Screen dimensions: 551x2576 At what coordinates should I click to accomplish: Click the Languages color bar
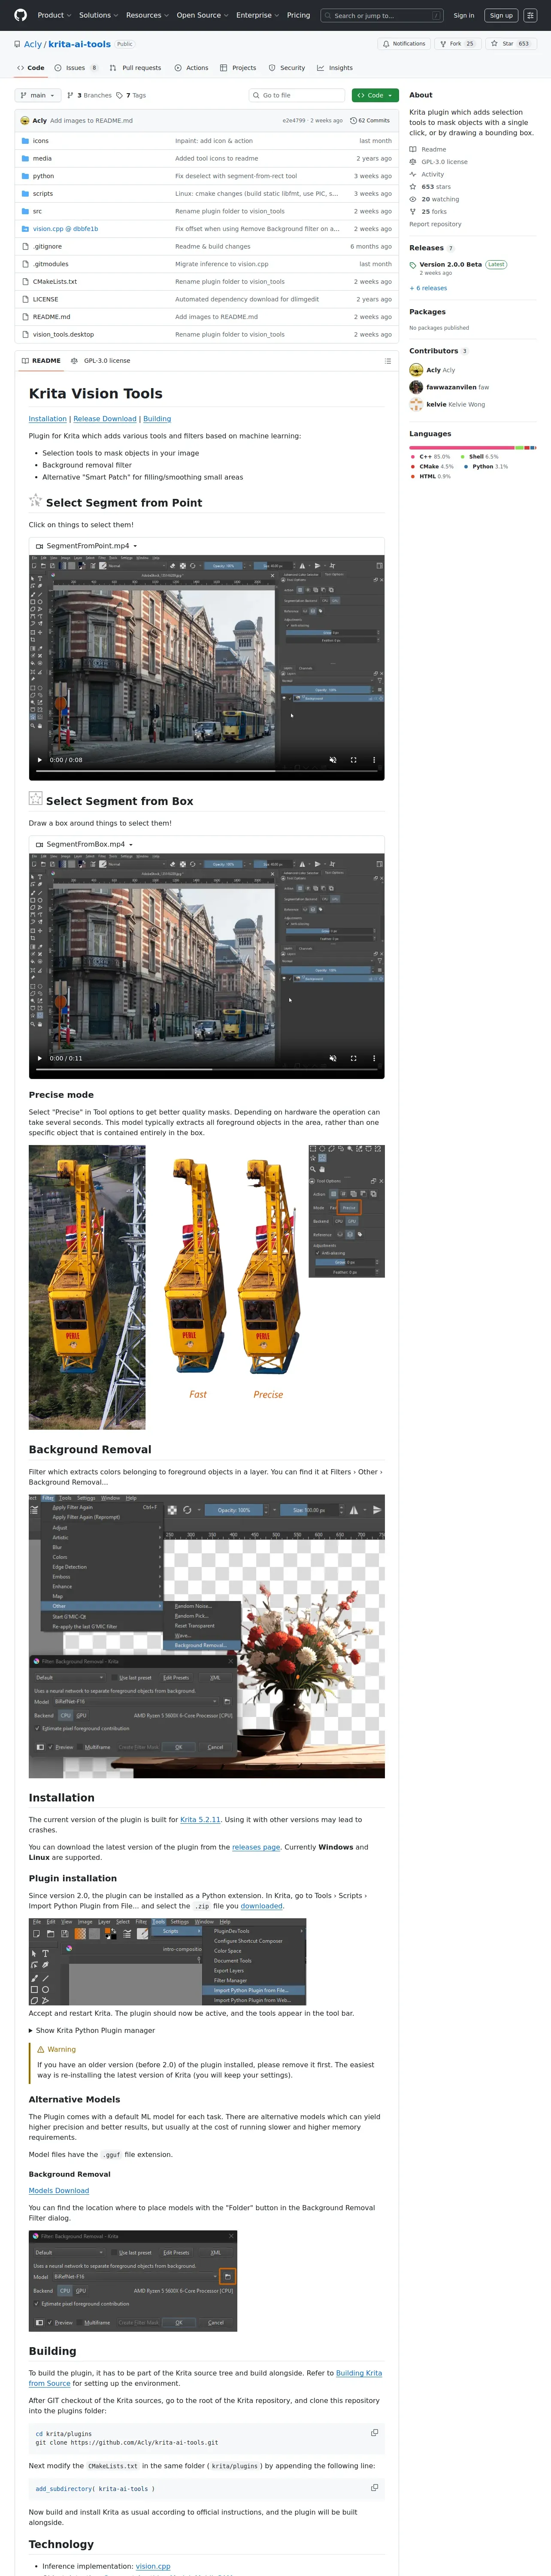(472, 448)
